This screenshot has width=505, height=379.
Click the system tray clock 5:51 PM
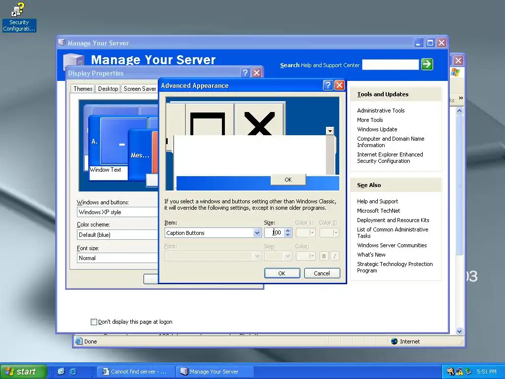(x=486, y=372)
